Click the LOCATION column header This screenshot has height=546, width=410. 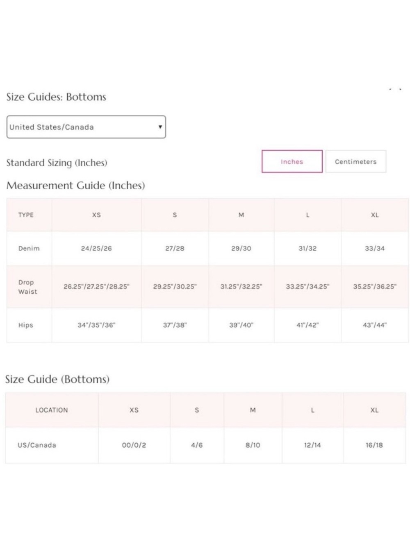pos(52,410)
